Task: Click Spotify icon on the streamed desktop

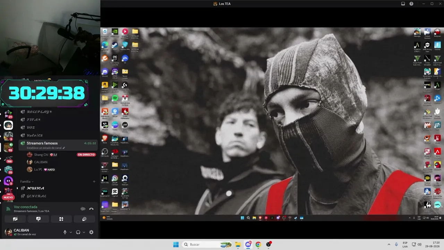Action: 115,99
